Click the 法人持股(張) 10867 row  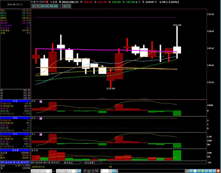pyautogui.click(x=15, y=139)
